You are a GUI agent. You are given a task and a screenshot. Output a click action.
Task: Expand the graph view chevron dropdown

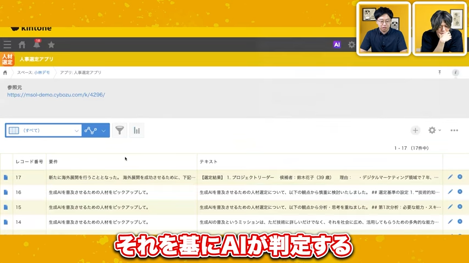point(103,131)
